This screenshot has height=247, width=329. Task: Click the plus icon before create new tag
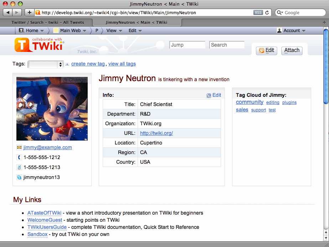(67, 64)
